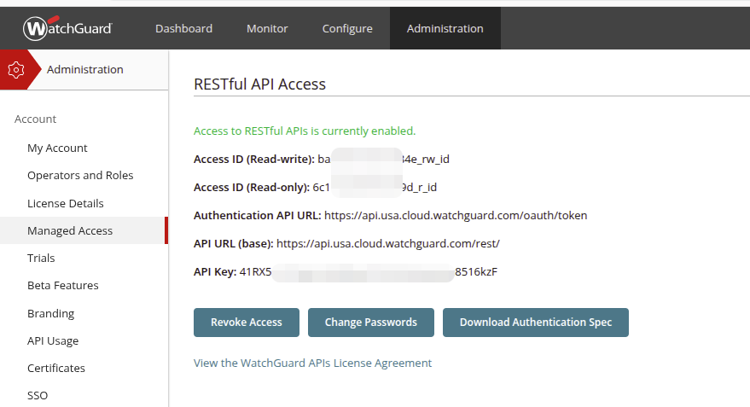Click the Revoke Access button
Image resolution: width=750 pixels, height=407 pixels.
(x=247, y=323)
